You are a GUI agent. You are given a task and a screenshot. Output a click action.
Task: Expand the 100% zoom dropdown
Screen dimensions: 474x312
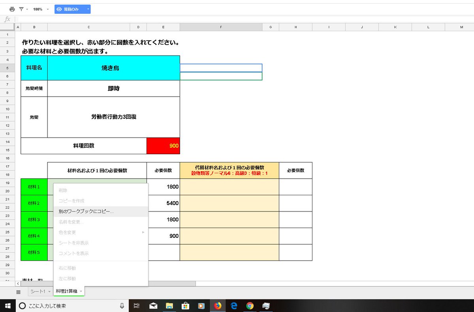[x=41, y=9]
